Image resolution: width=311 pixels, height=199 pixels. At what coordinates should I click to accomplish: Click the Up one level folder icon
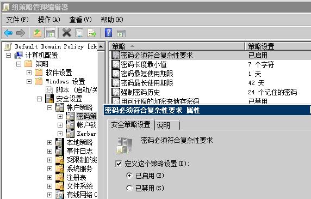pyautogui.click(x=38, y=33)
